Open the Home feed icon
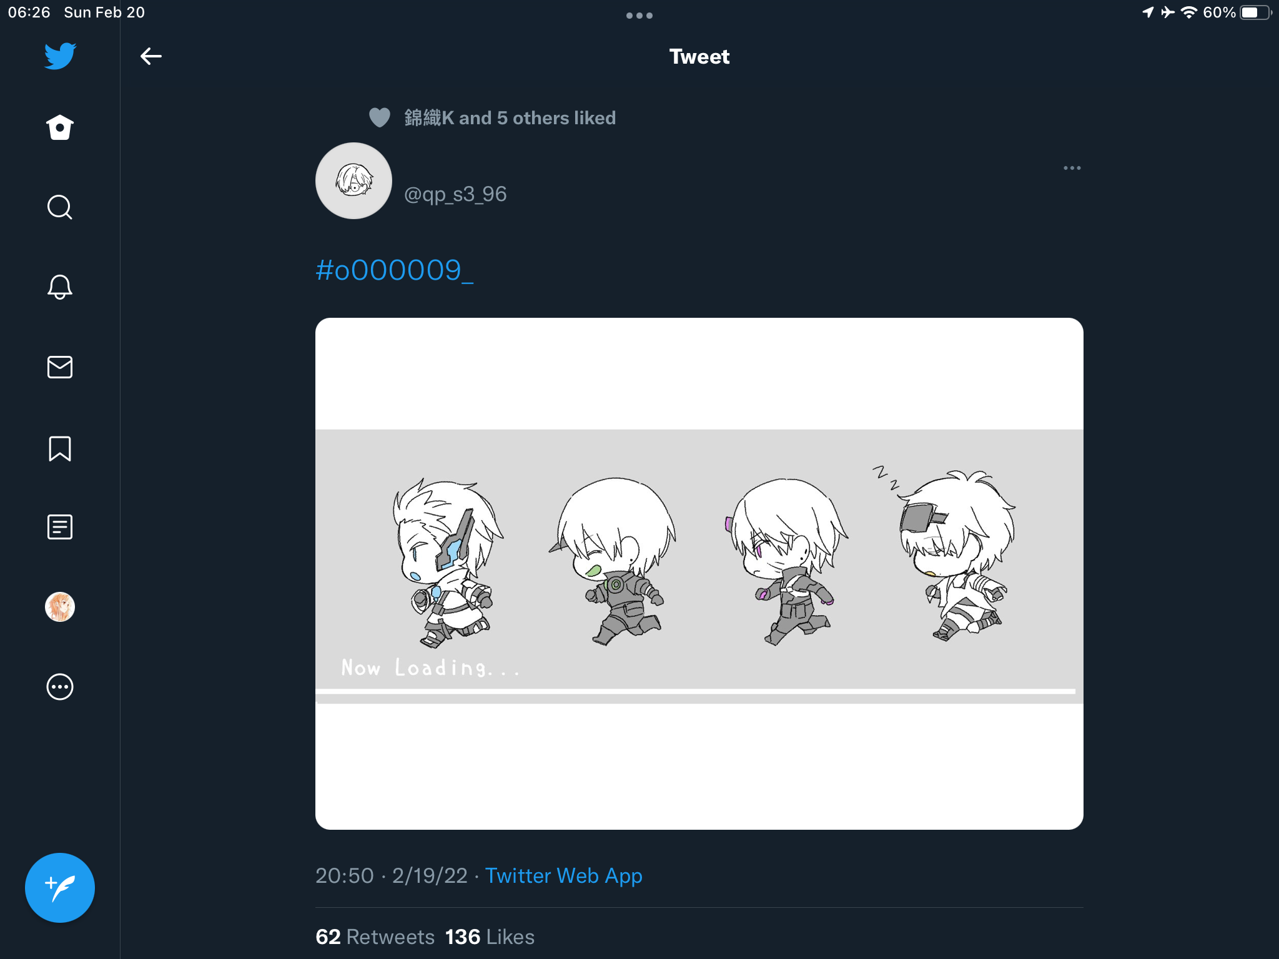 pyautogui.click(x=60, y=127)
